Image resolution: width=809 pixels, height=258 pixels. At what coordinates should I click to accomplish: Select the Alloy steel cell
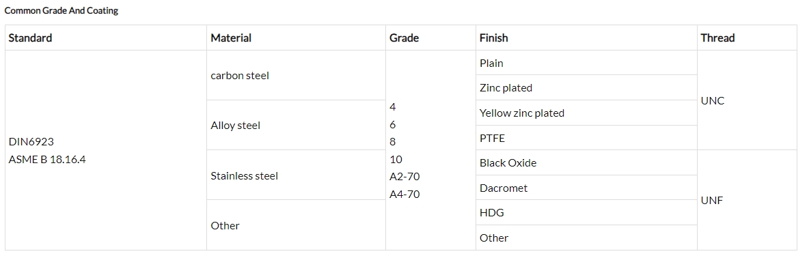tap(296, 125)
